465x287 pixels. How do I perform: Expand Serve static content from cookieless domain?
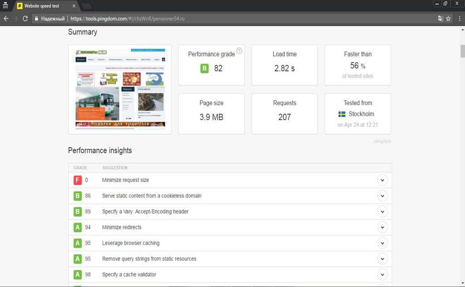(382, 196)
